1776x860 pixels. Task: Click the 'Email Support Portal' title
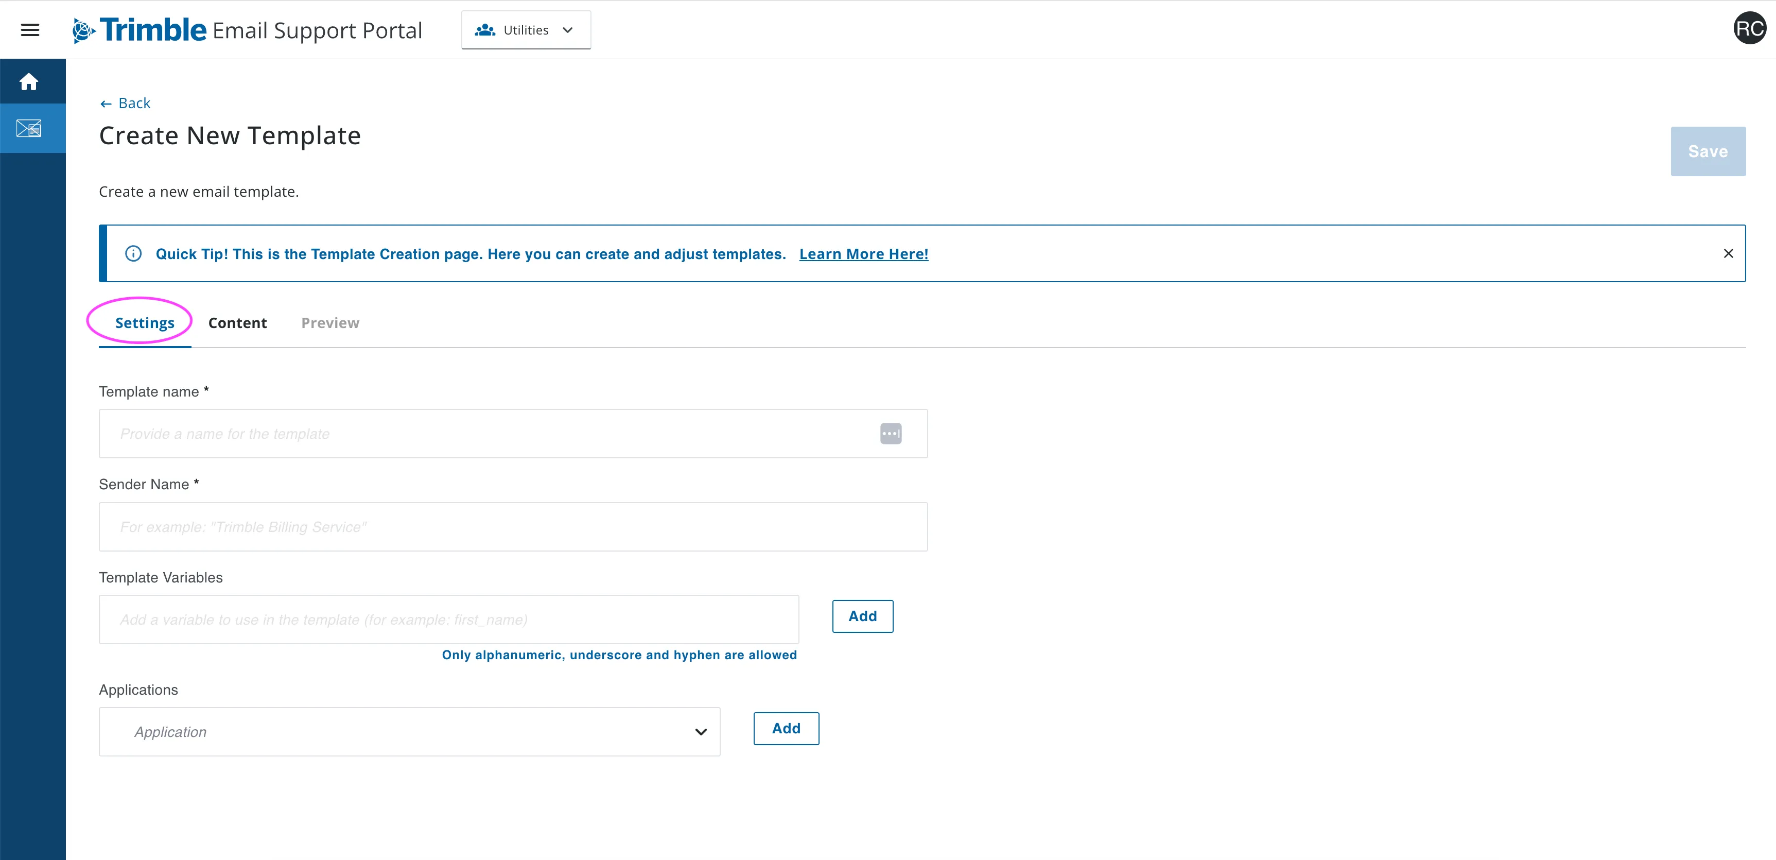click(317, 31)
